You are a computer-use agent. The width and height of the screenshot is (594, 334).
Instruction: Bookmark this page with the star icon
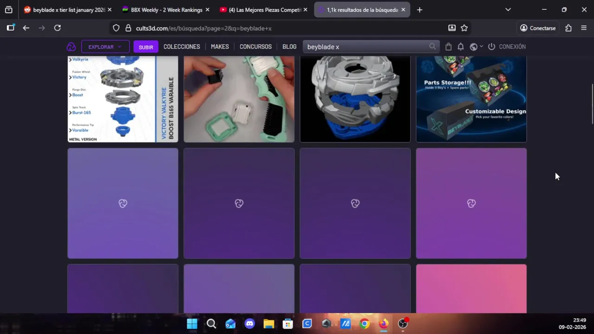pyautogui.click(x=464, y=28)
